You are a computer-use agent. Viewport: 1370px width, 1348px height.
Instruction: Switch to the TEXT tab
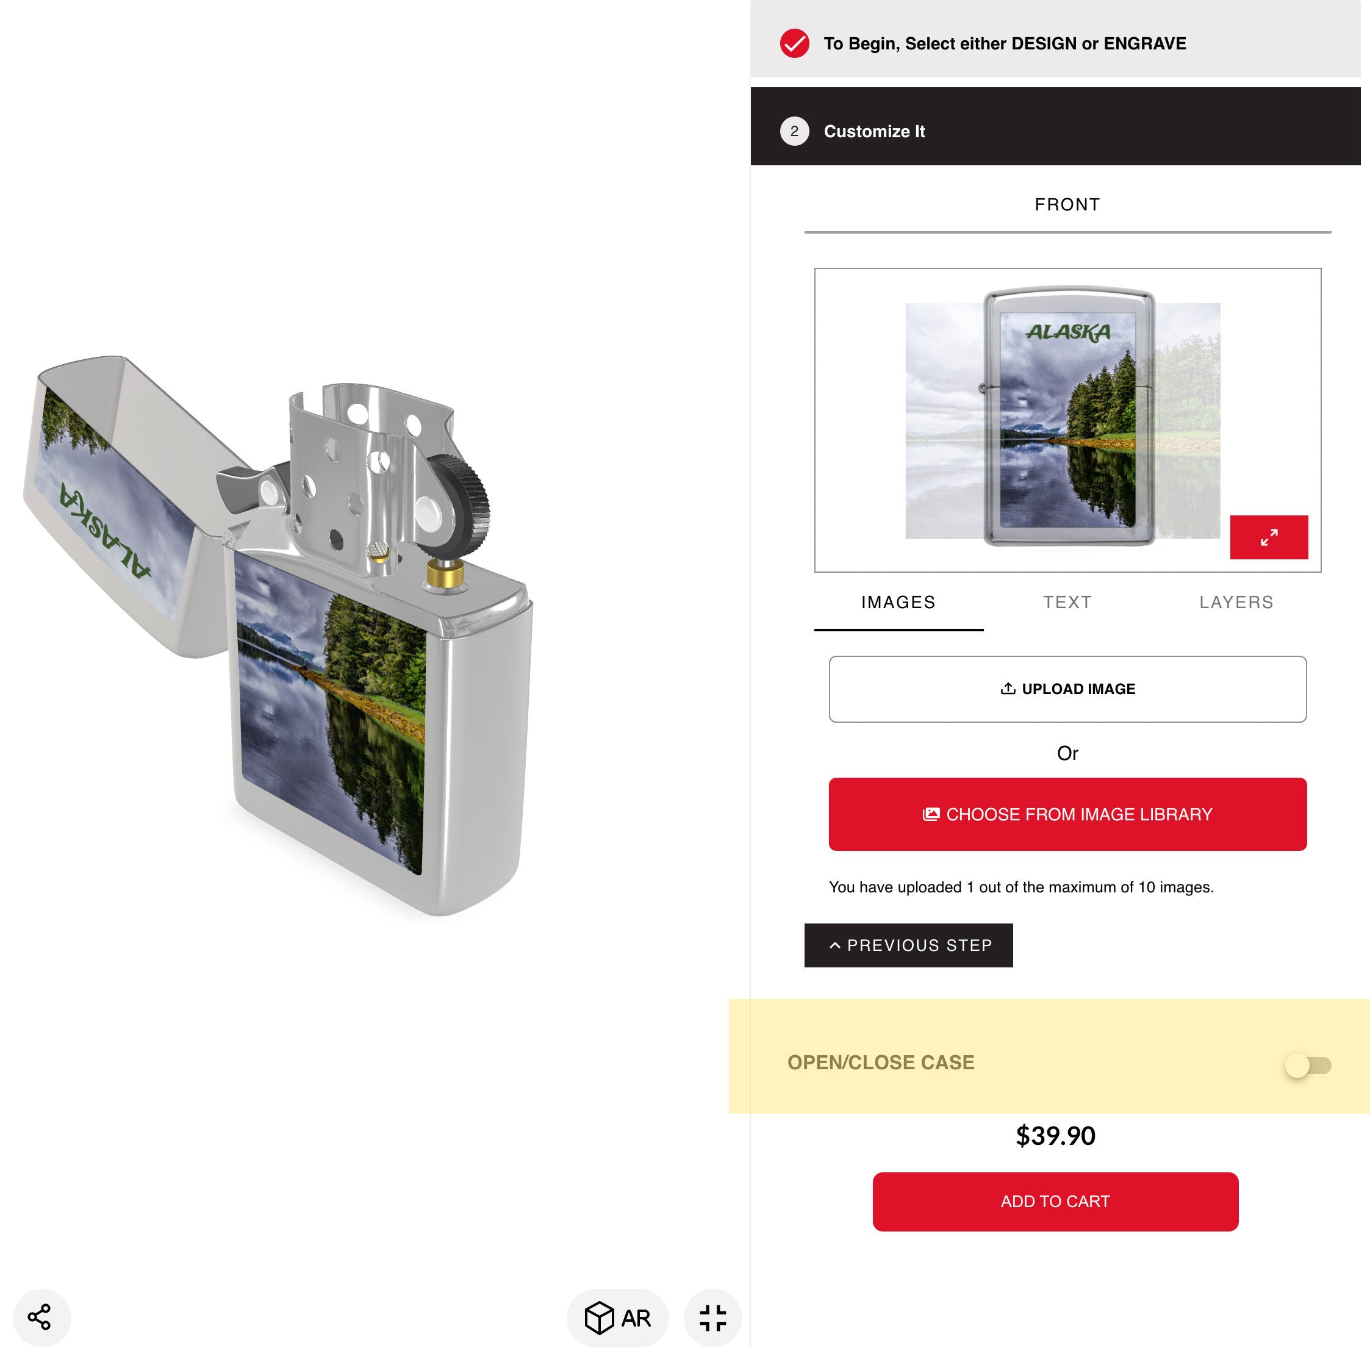pyautogui.click(x=1067, y=603)
